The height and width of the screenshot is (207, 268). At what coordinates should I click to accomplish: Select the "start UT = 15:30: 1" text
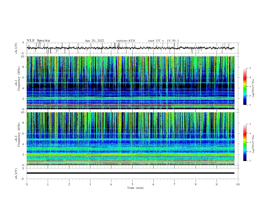pyautogui.click(x=163, y=41)
